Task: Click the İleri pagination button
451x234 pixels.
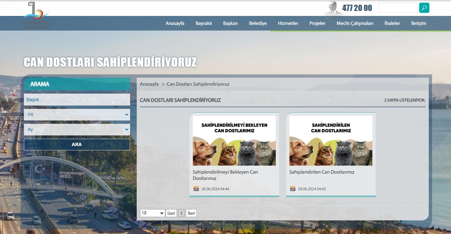Action: 191,213
